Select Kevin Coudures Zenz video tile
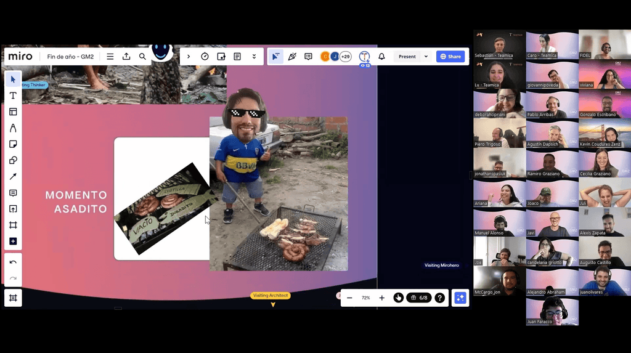631x353 pixels. pos(605,133)
